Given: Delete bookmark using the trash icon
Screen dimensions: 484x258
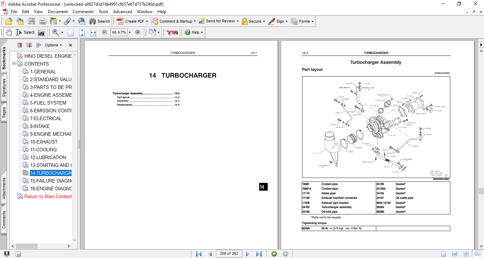Looking at the screenshot, I should pyautogui.click(x=20, y=45).
